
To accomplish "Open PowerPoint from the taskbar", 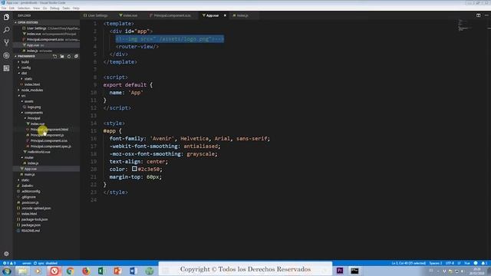I will [117, 271].
